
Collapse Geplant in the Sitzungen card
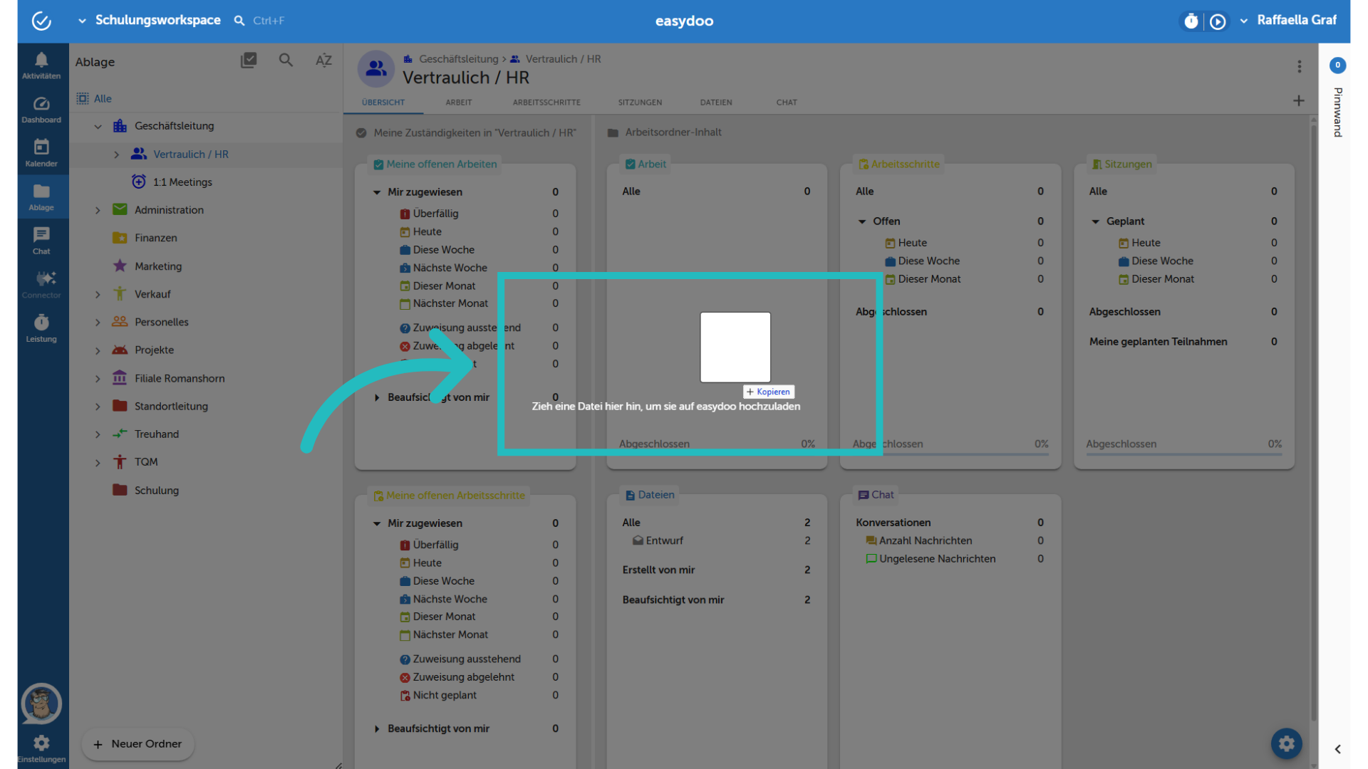[x=1096, y=222]
